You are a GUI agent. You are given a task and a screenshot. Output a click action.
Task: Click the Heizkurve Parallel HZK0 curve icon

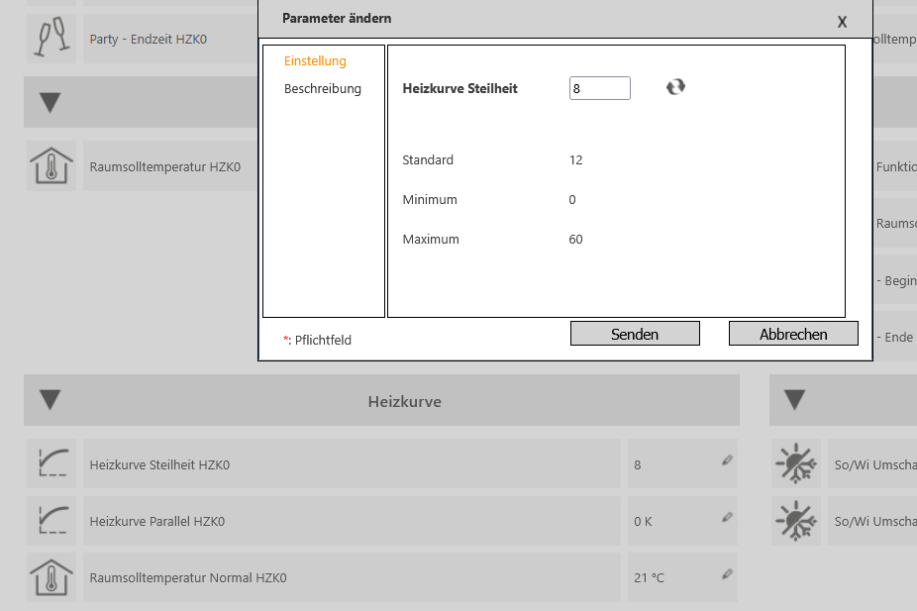pyautogui.click(x=51, y=521)
